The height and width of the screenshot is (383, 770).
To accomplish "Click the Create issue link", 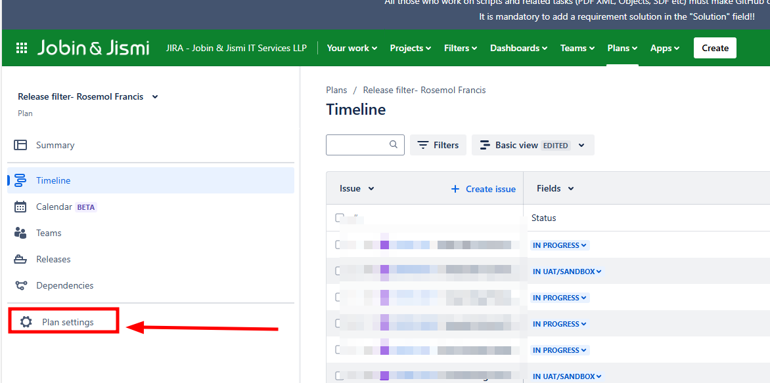I will point(484,189).
